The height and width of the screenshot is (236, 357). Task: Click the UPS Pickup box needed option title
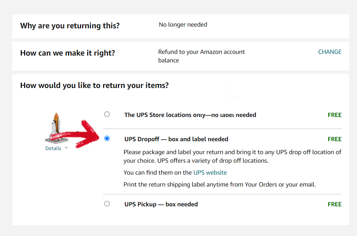pos(161,204)
